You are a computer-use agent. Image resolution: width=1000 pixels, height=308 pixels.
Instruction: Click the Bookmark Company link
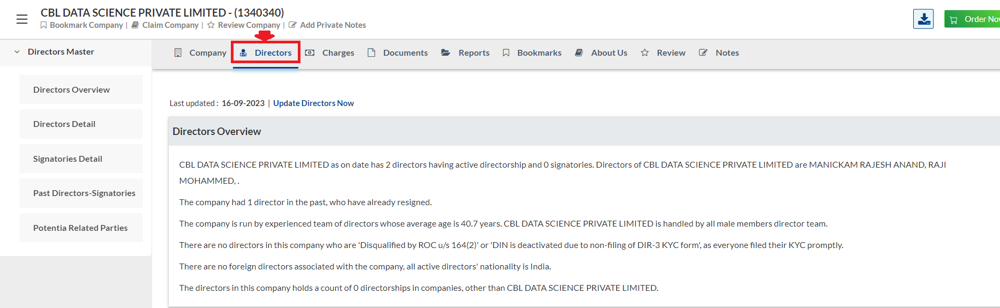click(x=86, y=25)
